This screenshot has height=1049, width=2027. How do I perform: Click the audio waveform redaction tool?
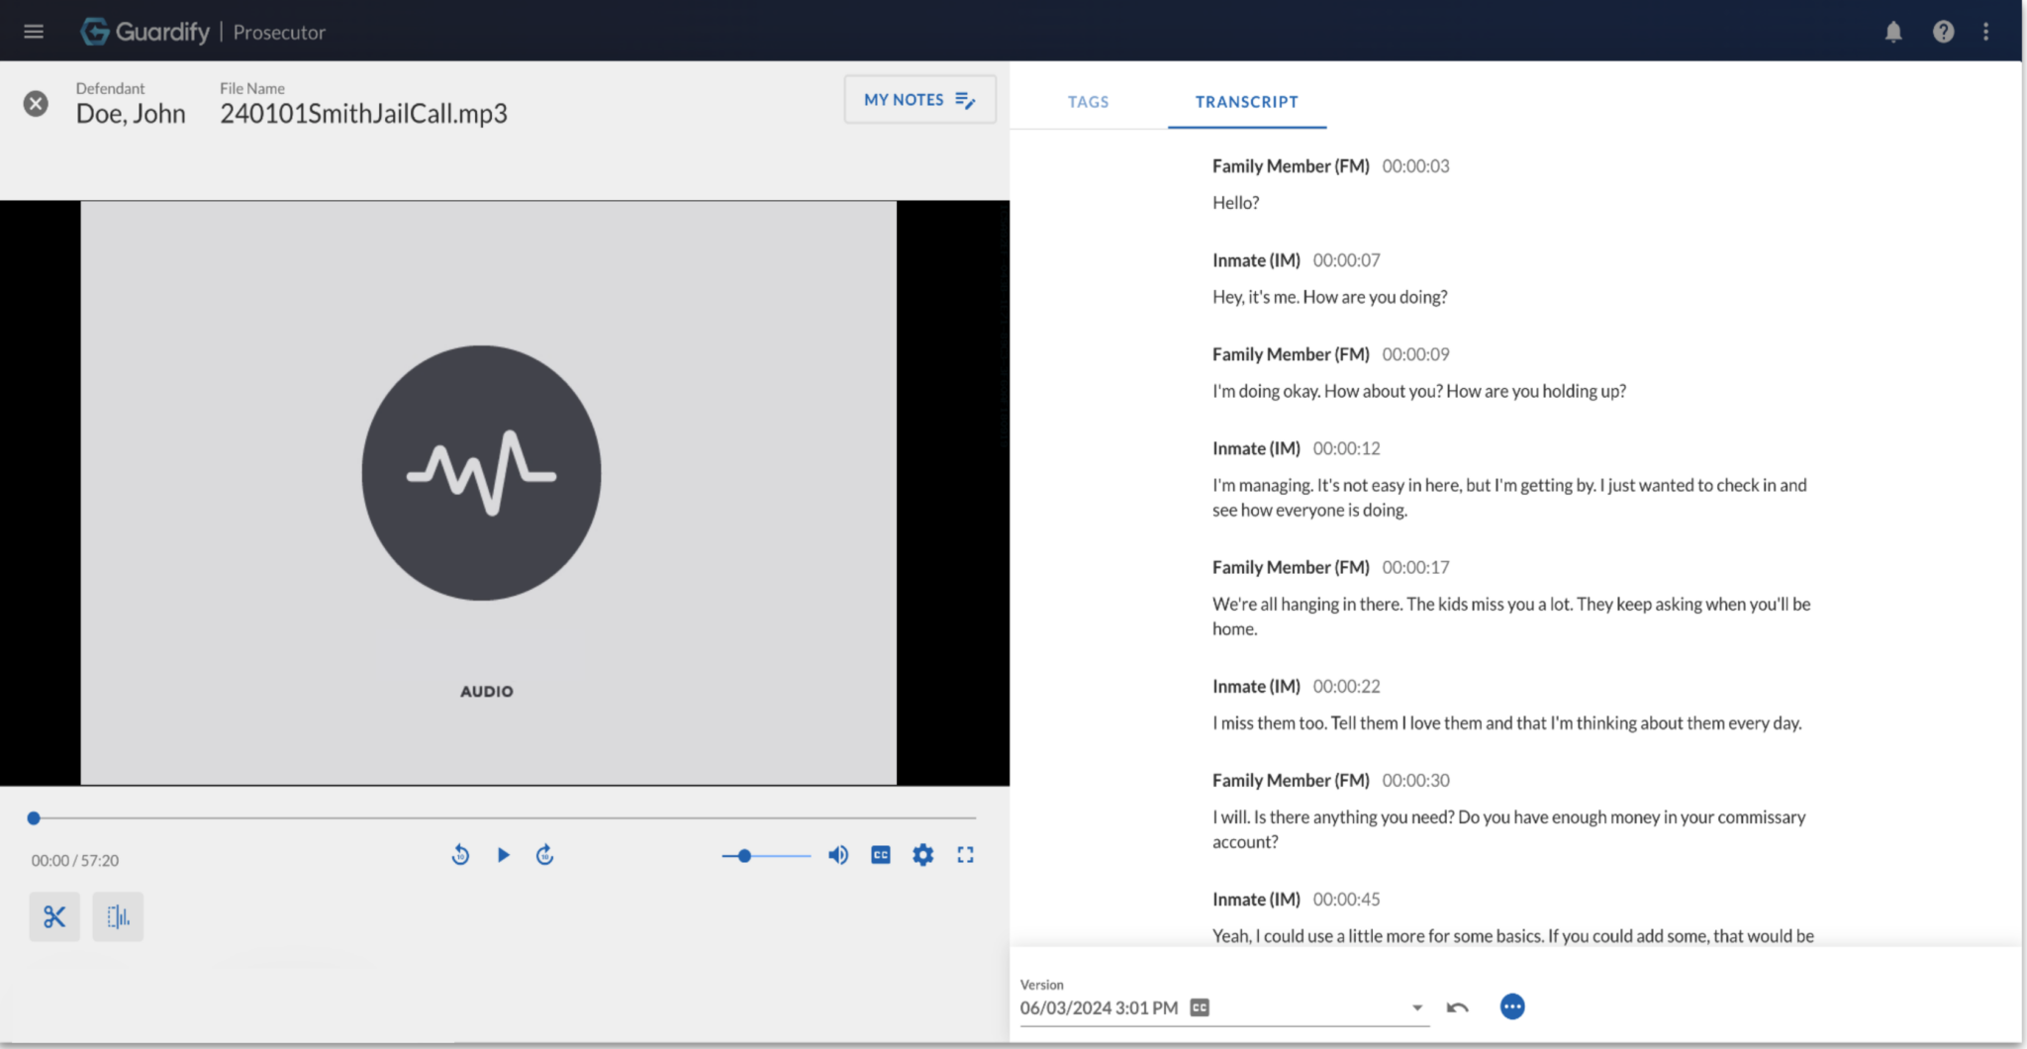click(118, 916)
